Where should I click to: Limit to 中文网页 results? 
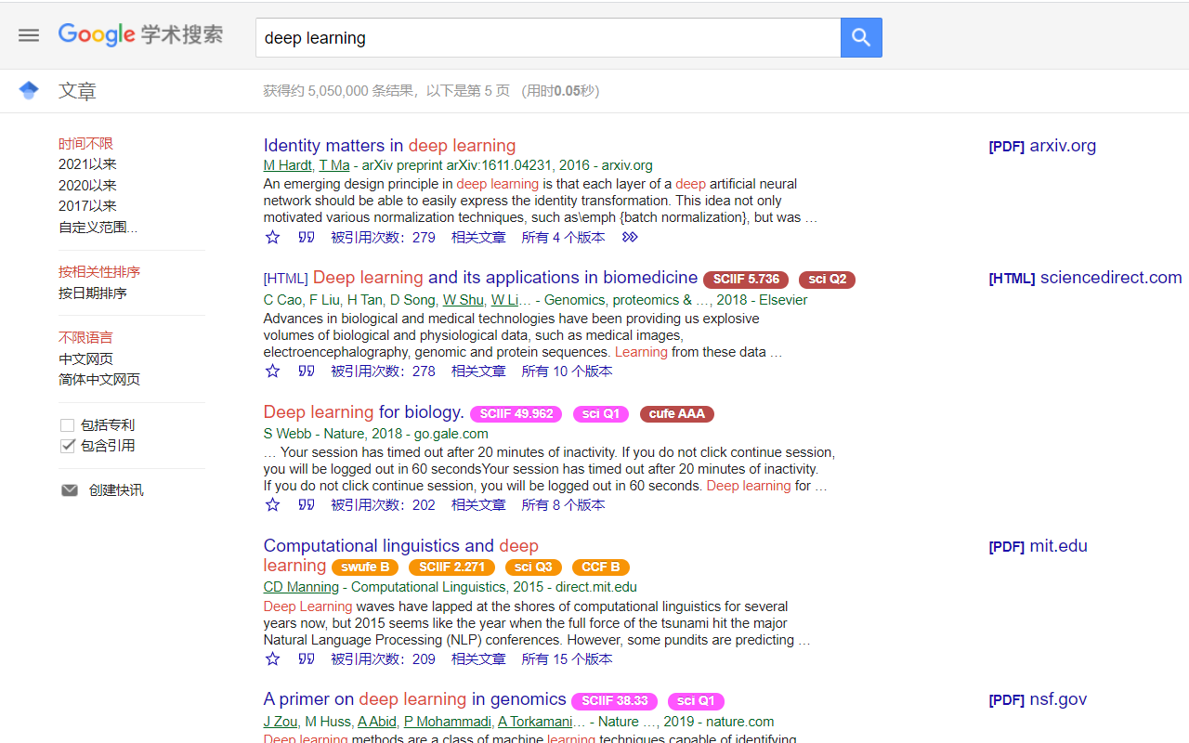point(85,358)
